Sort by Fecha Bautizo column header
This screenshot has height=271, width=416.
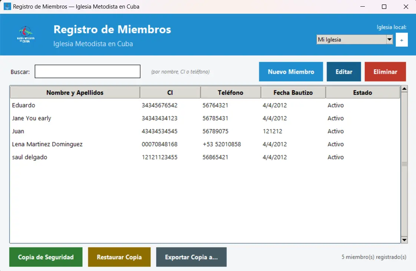(293, 93)
